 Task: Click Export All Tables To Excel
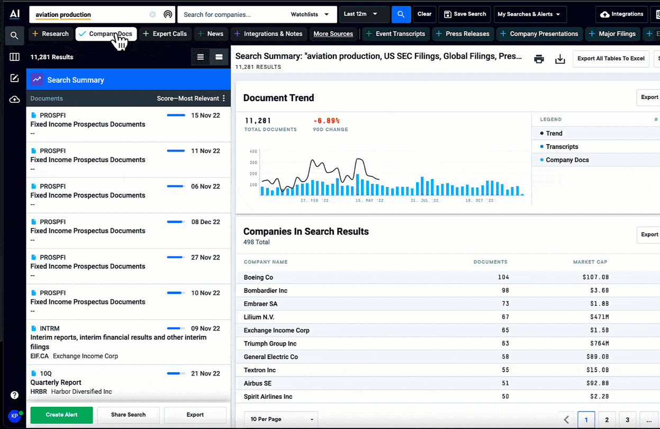point(611,58)
